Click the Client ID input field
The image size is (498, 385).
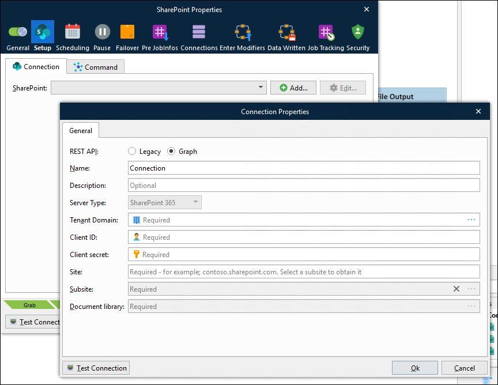point(304,237)
